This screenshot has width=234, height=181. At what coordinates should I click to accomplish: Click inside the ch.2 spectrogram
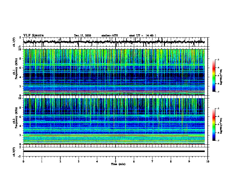pos(114,121)
